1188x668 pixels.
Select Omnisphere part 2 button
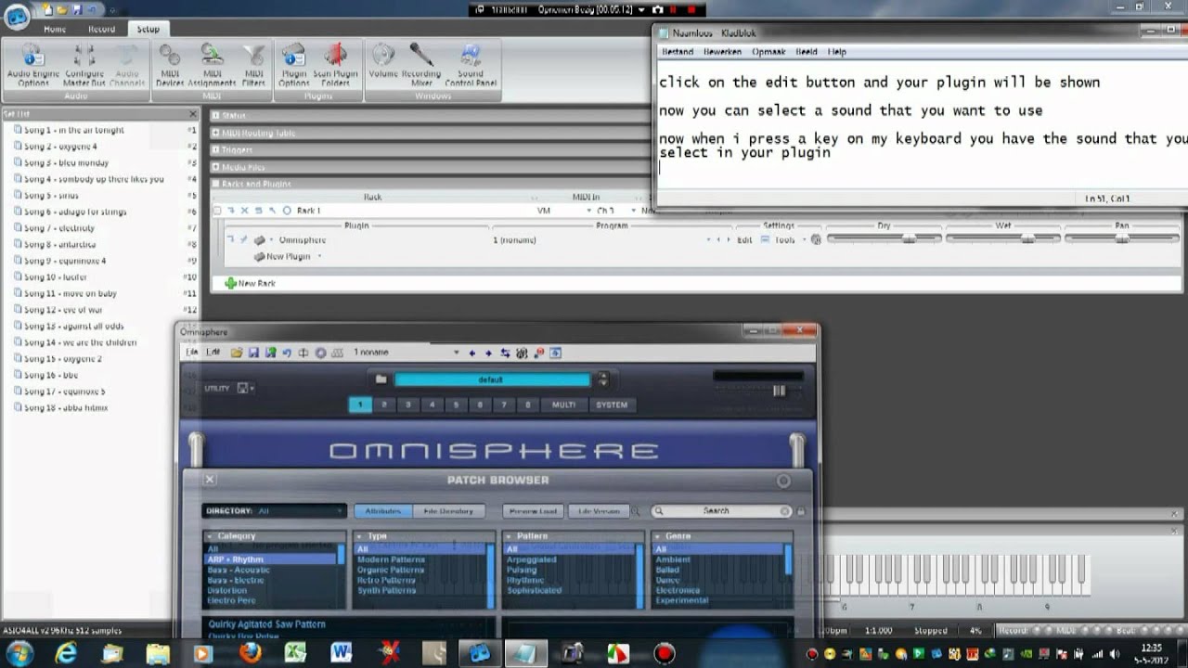pyautogui.click(x=384, y=405)
